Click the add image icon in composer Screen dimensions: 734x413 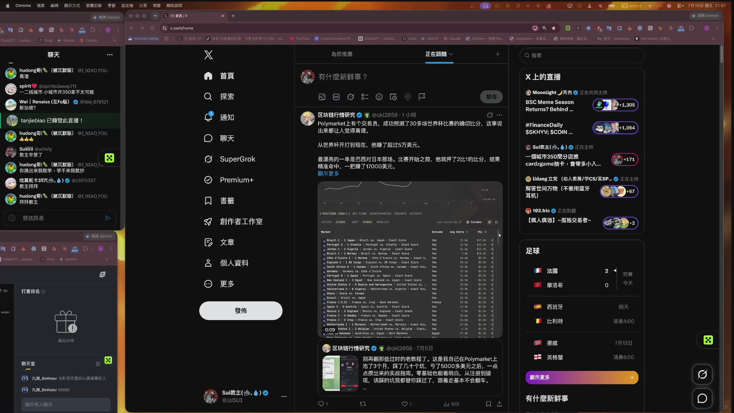pos(322,97)
